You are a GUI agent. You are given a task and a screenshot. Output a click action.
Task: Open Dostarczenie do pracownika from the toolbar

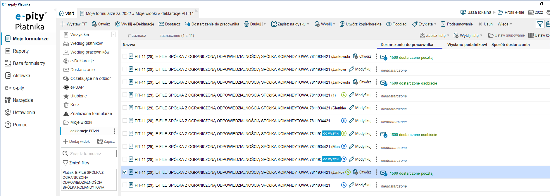point(212,24)
